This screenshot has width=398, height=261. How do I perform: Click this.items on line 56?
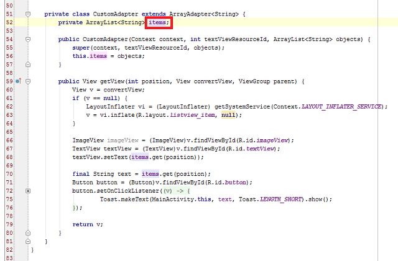(90, 56)
